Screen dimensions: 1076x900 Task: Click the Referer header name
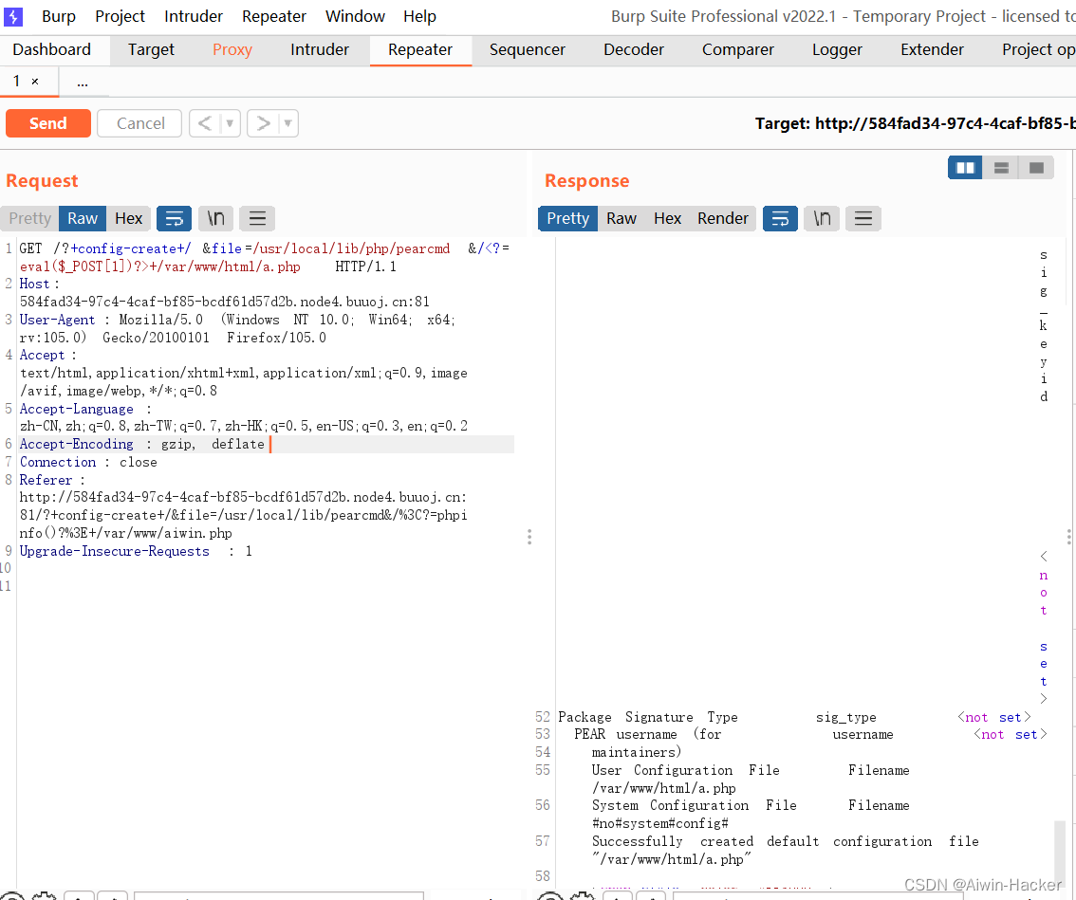[46, 480]
